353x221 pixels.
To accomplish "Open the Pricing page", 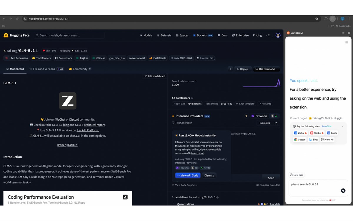I will click(257, 35).
